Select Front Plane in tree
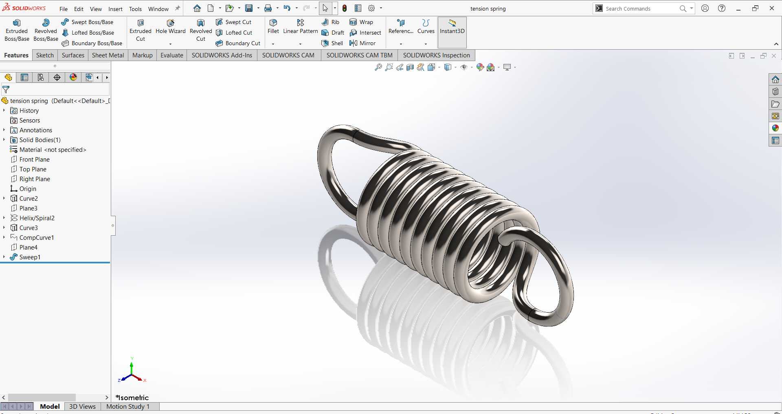This screenshot has height=414, width=782. coord(31,159)
